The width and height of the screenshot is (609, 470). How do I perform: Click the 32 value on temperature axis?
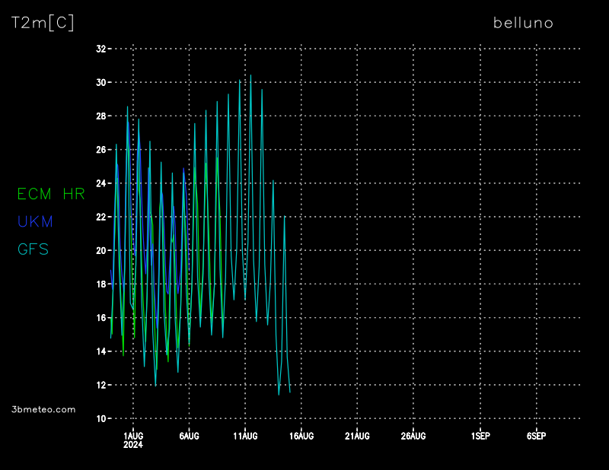pos(100,49)
